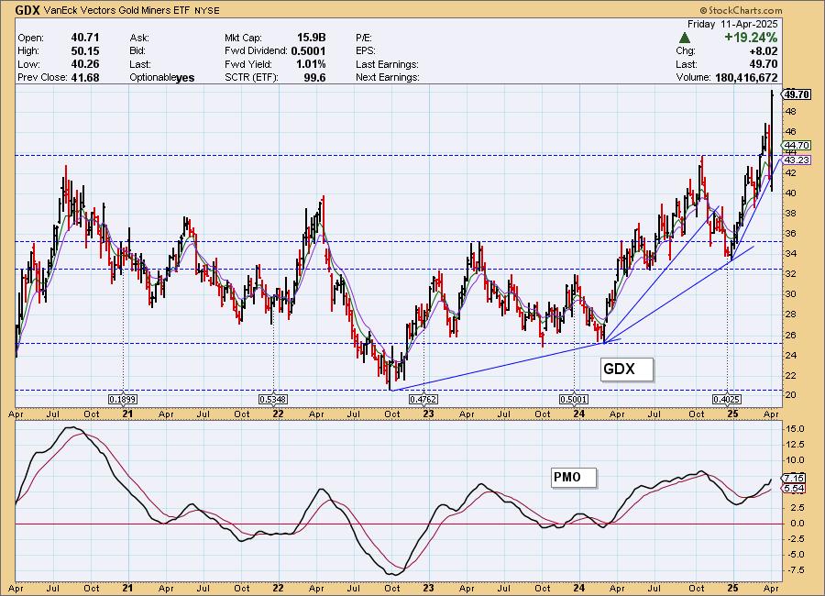Viewport: 825px width, 596px height.
Task: Click the Ask label
Action: (x=139, y=38)
